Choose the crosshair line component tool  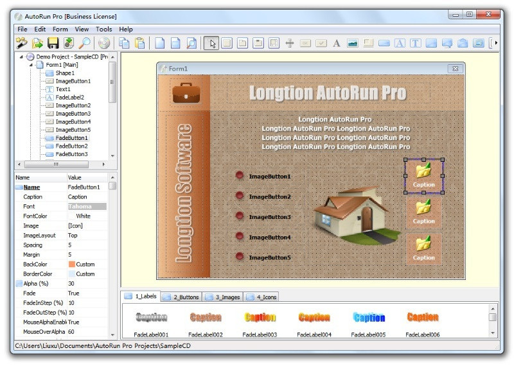[x=290, y=43]
